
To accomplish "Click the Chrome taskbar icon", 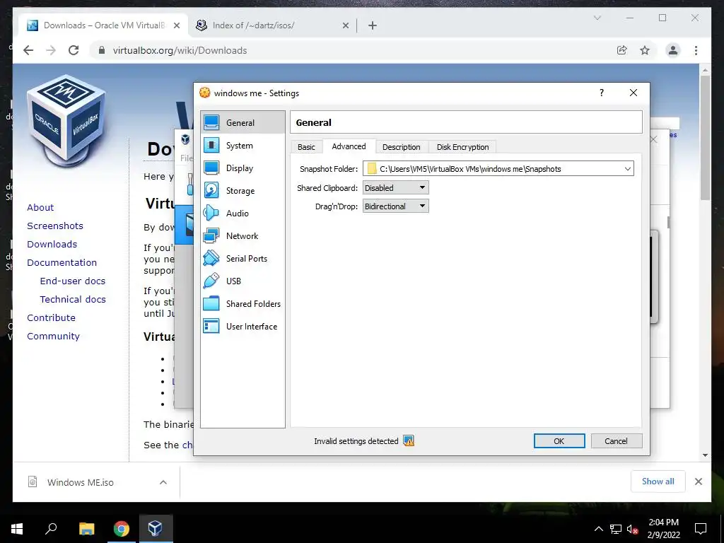I will click(x=121, y=529).
